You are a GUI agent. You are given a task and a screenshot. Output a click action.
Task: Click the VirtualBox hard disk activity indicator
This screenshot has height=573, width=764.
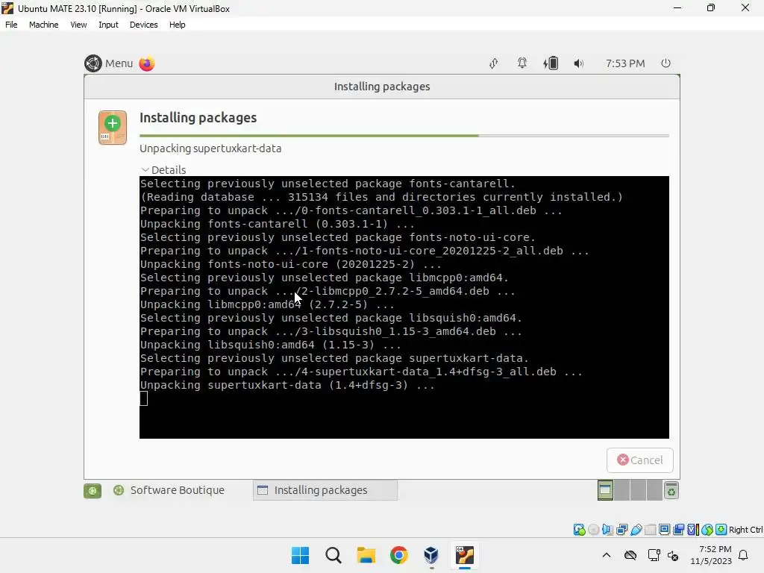point(579,530)
